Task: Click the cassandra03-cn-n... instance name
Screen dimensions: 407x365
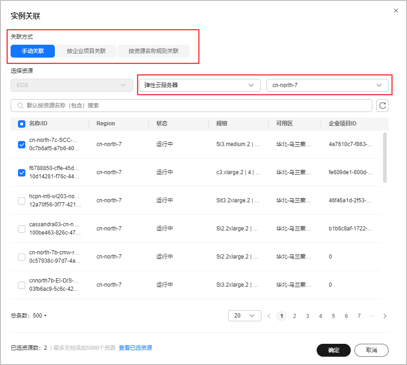Action: click(54, 224)
